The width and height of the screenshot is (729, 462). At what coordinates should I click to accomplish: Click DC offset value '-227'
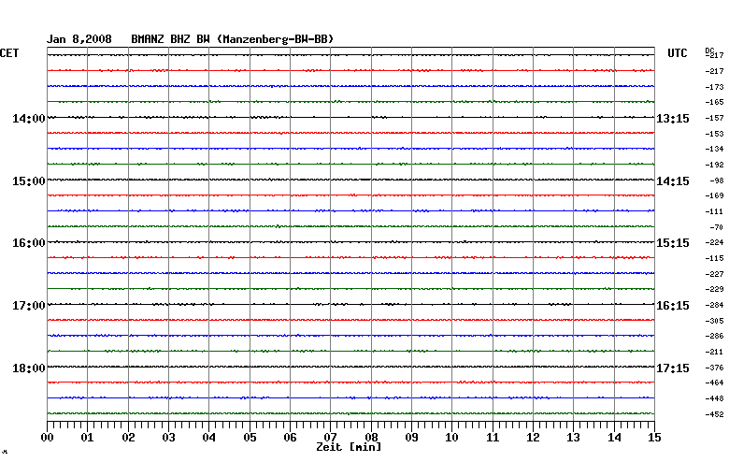coord(715,274)
